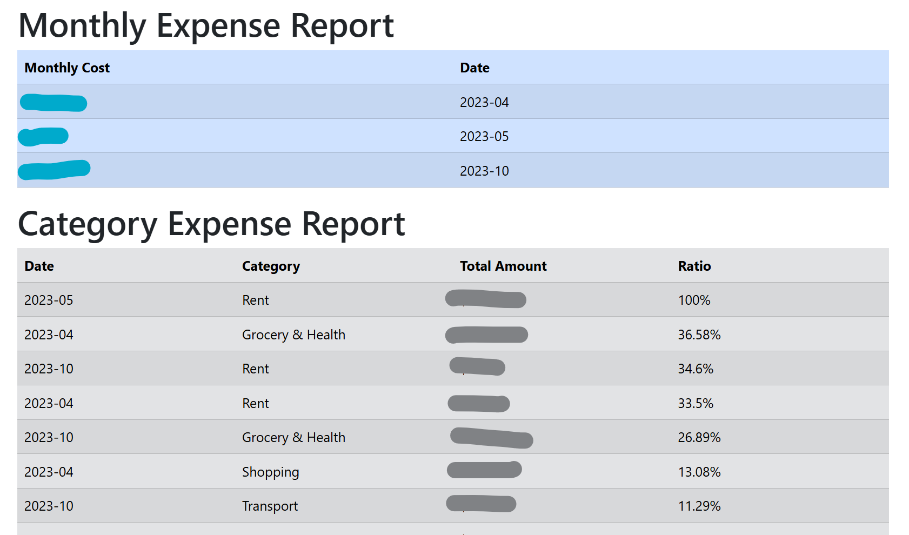The width and height of the screenshot is (909, 535).
Task: Click the 26.89% ratio value
Action: tap(699, 437)
